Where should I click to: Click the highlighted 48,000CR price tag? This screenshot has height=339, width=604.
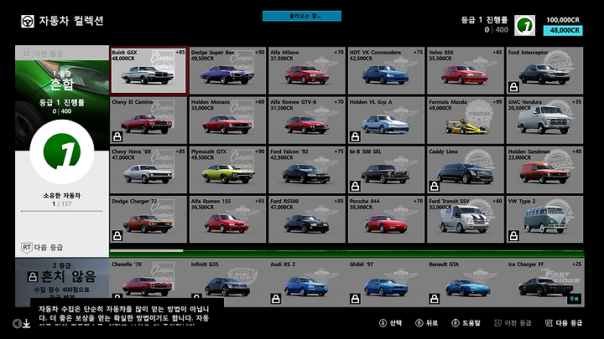tap(563, 30)
